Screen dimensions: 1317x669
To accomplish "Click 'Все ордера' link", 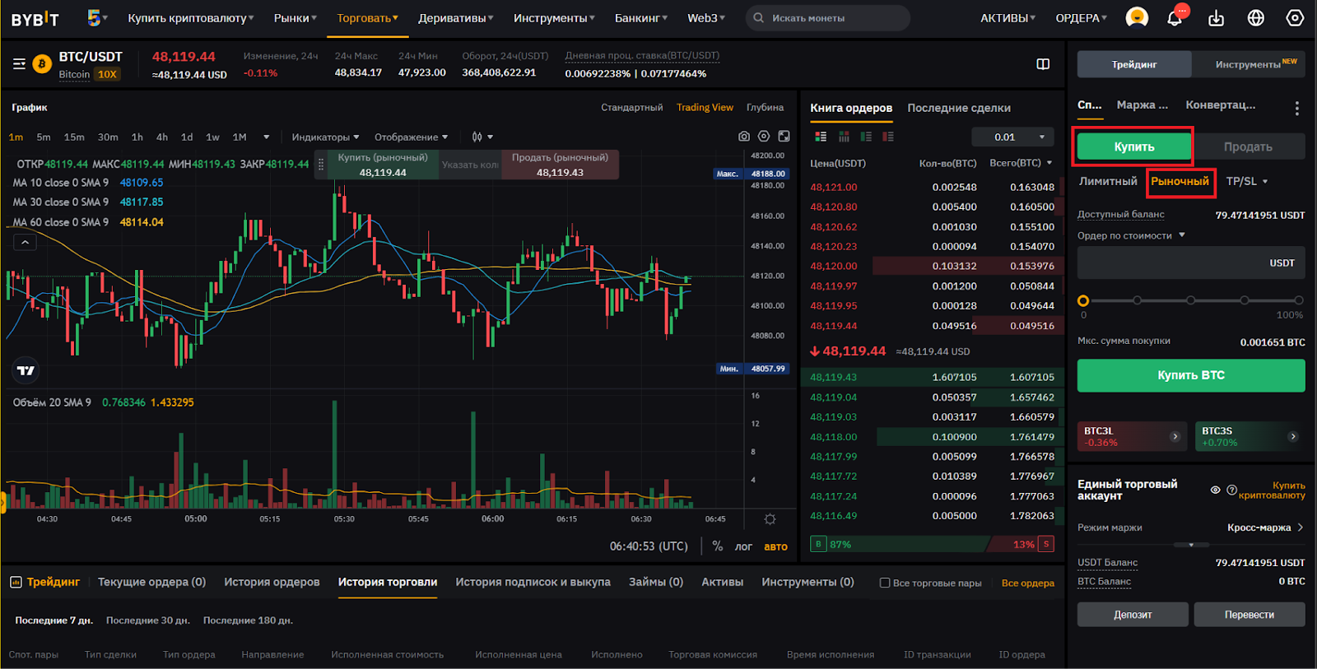I will click(1027, 583).
